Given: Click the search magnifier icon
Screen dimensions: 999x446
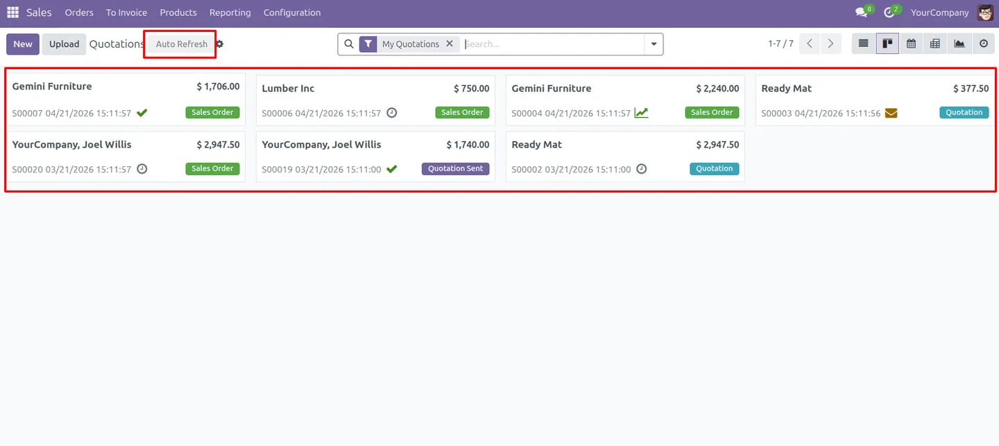Looking at the screenshot, I should 349,44.
